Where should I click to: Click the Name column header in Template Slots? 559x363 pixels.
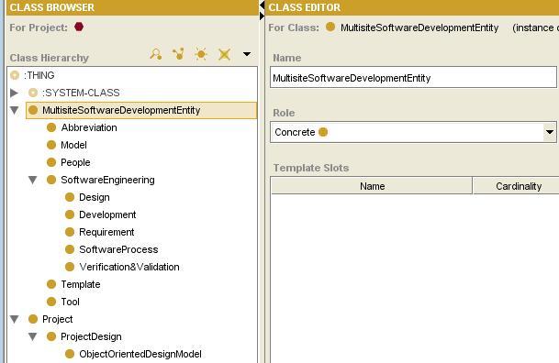click(x=372, y=186)
